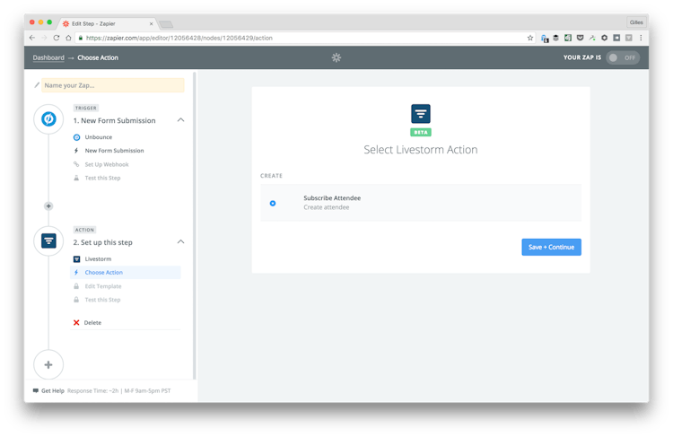The height and width of the screenshot is (437, 673).
Task: Click the large plus button to add step
Action: click(48, 365)
